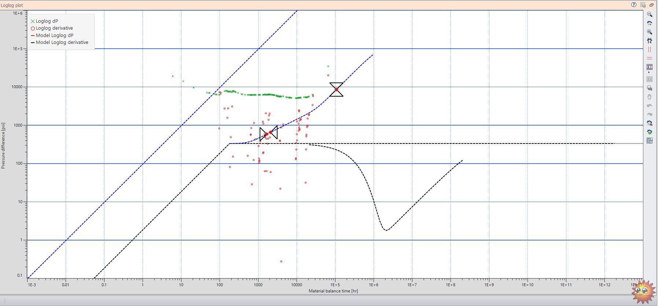Click the undo arrow icon

pos(650,105)
